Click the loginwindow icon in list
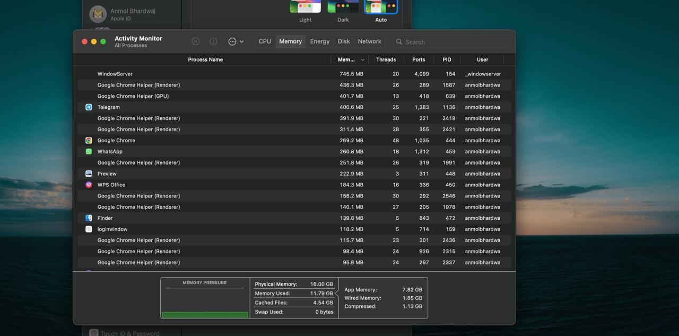The image size is (679, 336). tap(89, 229)
